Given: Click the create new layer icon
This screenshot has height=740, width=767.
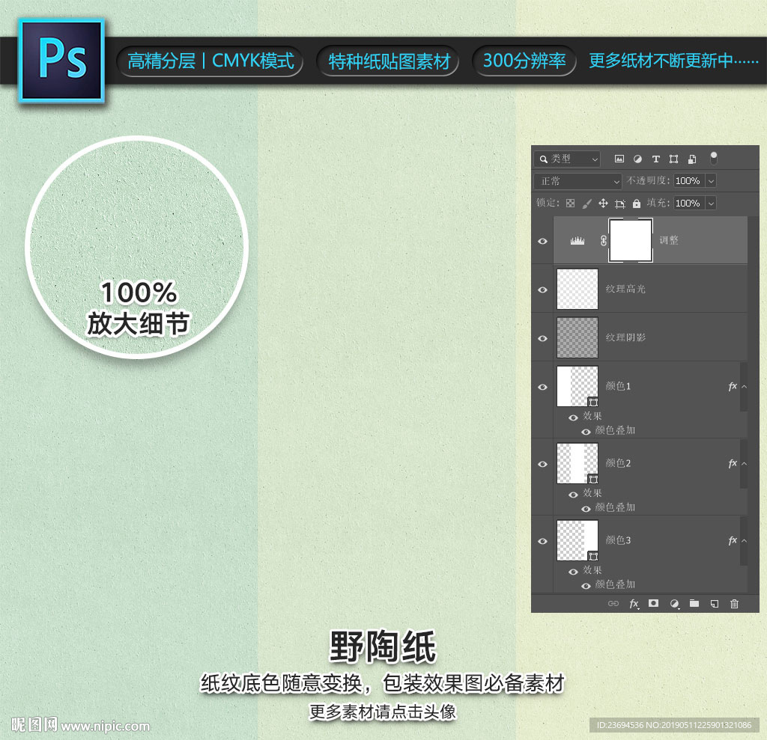Looking at the screenshot, I should coord(715,603).
